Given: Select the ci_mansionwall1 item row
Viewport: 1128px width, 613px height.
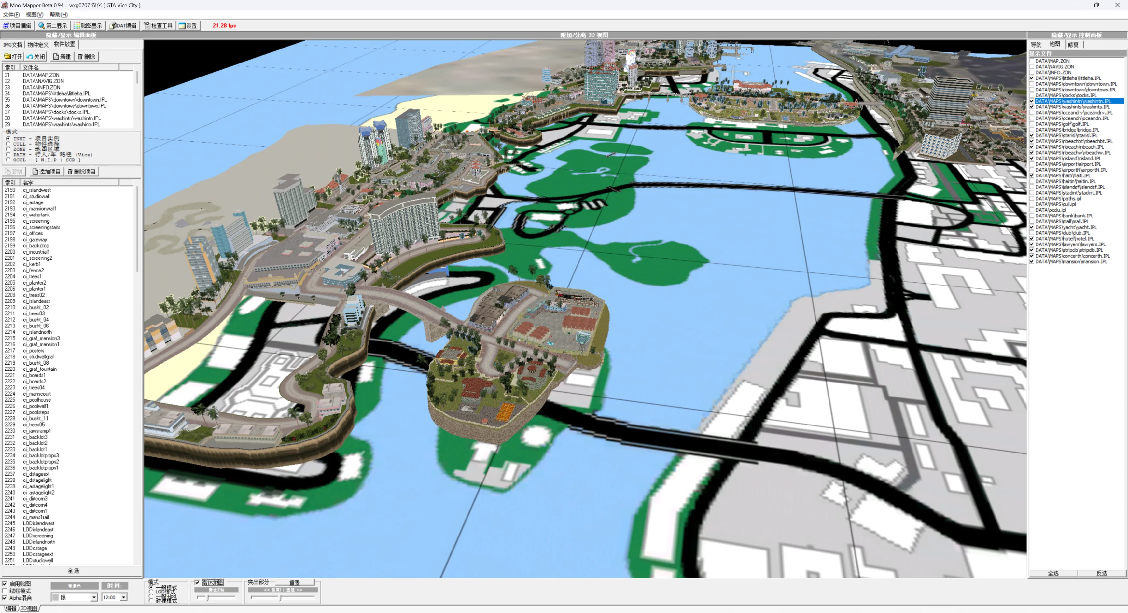Looking at the screenshot, I should [39, 209].
